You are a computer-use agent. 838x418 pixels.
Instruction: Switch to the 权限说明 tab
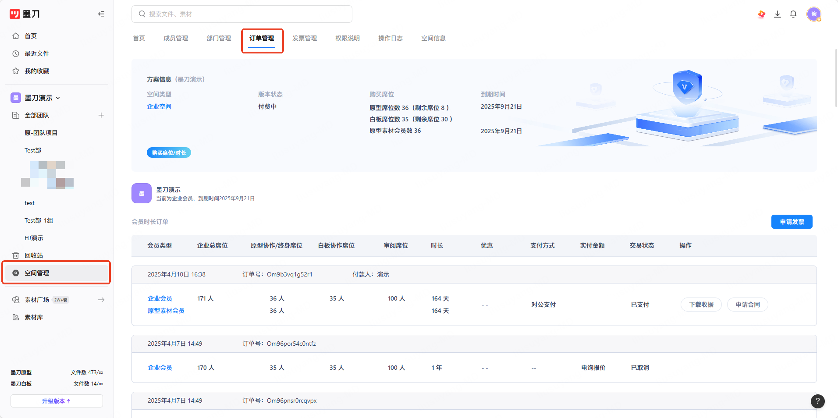[x=348, y=38]
